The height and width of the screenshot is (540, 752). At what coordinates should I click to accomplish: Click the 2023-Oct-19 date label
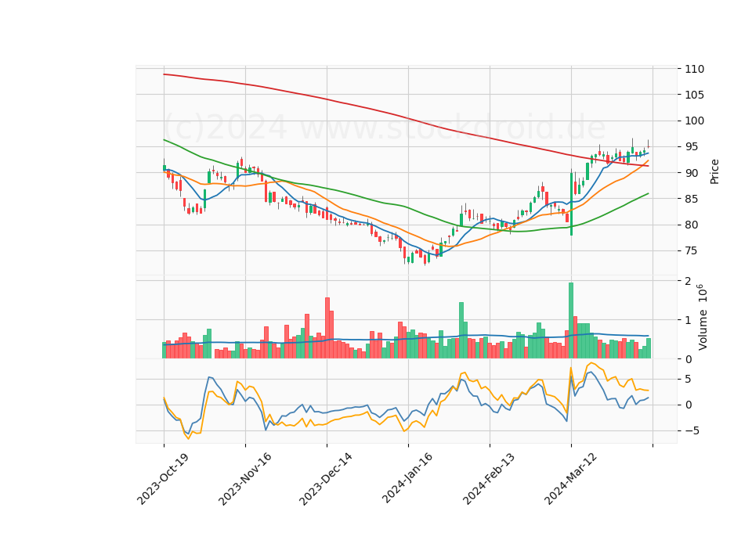[x=163, y=477]
